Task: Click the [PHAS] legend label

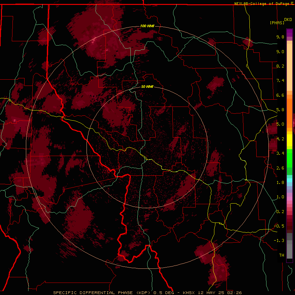Action: pos(277,23)
